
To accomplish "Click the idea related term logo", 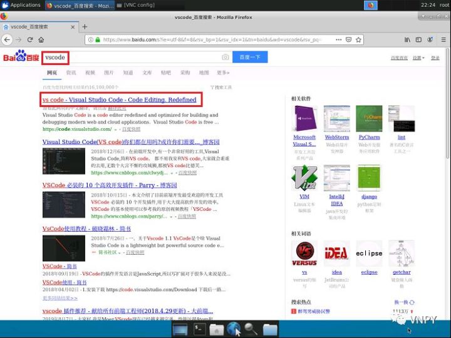I will [x=337, y=253].
